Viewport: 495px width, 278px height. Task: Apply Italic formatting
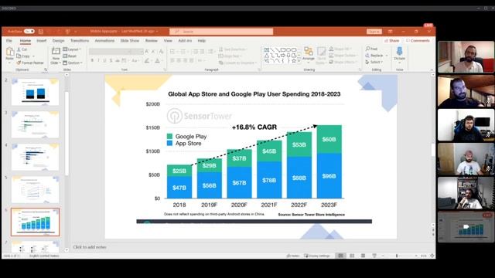click(98, 60)
